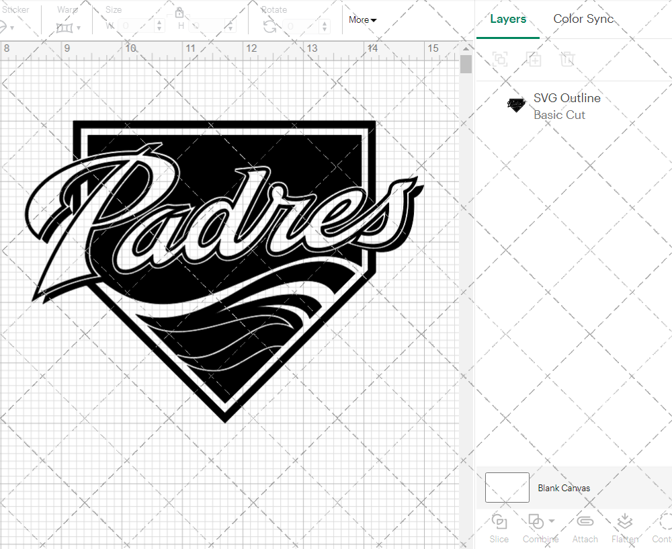Image resolution: width=672 pixels, height=549 pixels.
Task: Switch to the Color Sync tab
Action: [583, 19]
